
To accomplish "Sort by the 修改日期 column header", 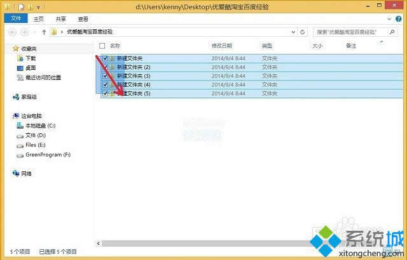I will (221, 46).
